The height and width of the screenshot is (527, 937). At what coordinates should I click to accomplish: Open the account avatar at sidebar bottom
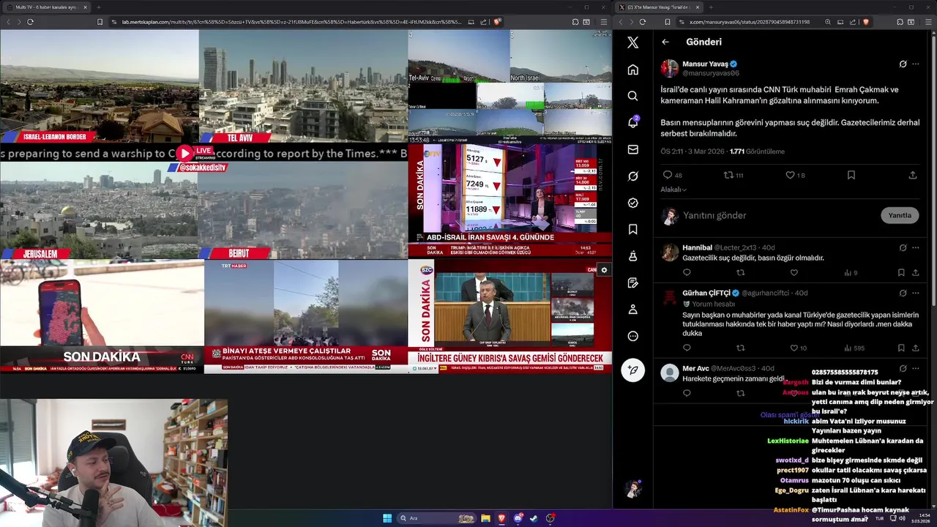coord(633,489)
